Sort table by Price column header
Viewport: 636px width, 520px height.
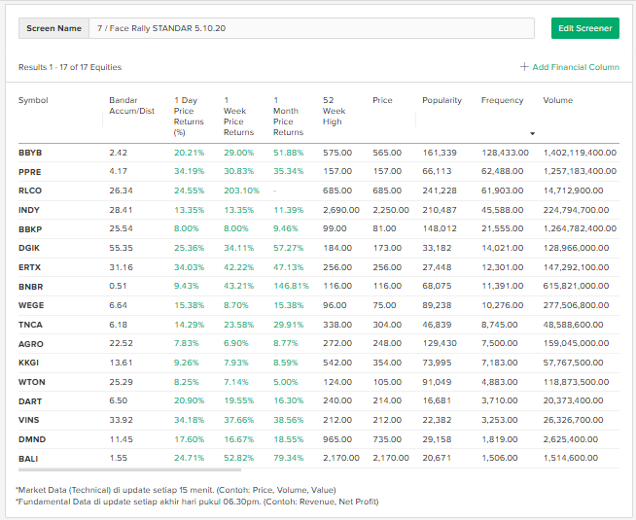(382, 101)
